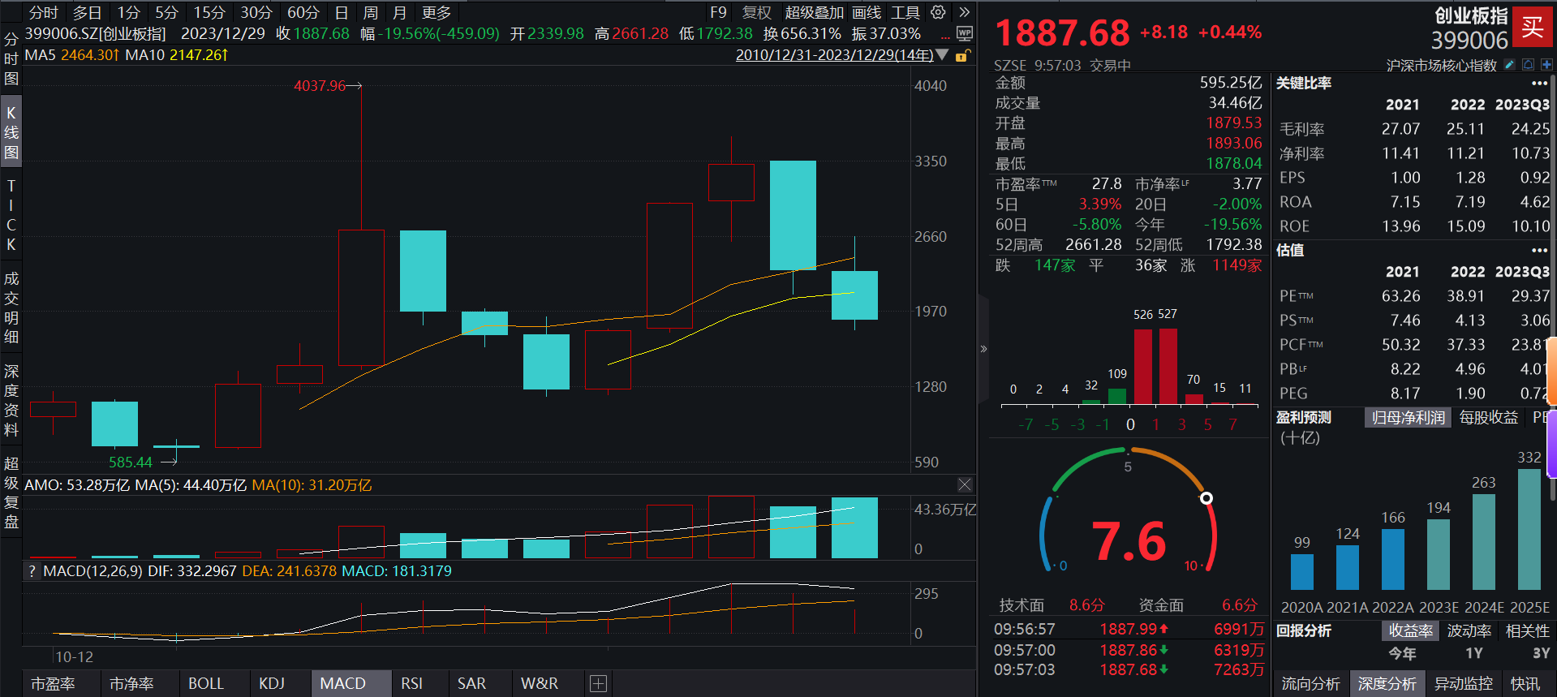The image size is (1557, 697).
Task: Click the F9 deep data button
Action: coord(718,12)
